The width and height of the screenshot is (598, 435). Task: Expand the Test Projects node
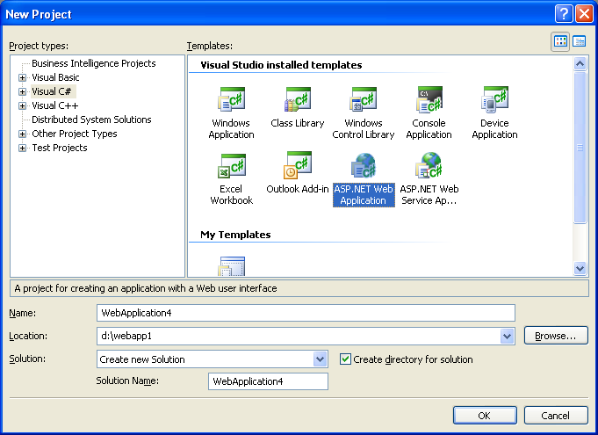(x=22, y=148)
